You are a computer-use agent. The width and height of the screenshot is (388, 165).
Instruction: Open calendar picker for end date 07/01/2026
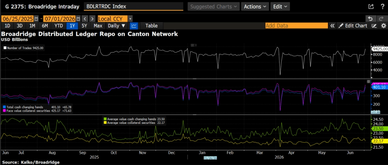(x=78, y=19)
